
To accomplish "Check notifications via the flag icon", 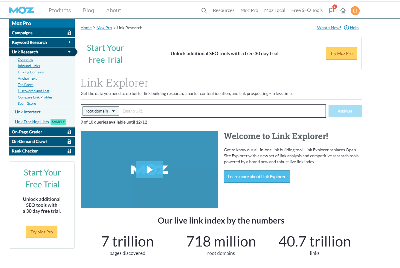I will tap(331, 10).
